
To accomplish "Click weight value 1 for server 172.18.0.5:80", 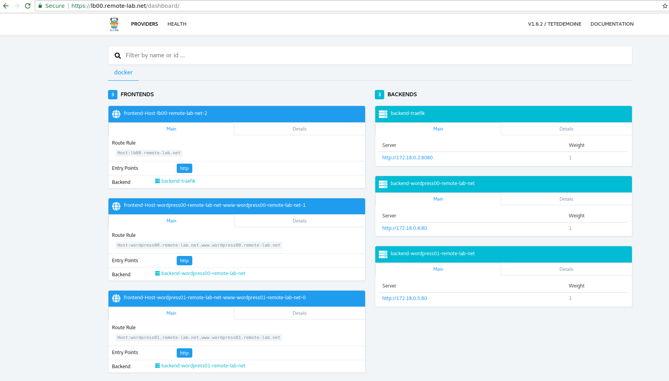I will (570, 298).
